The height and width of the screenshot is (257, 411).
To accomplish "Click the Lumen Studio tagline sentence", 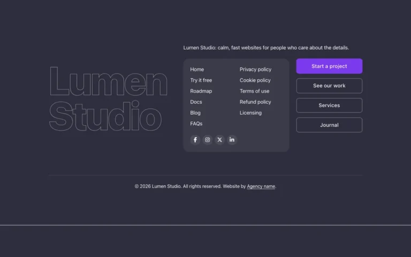I will (x=266, y=48).
